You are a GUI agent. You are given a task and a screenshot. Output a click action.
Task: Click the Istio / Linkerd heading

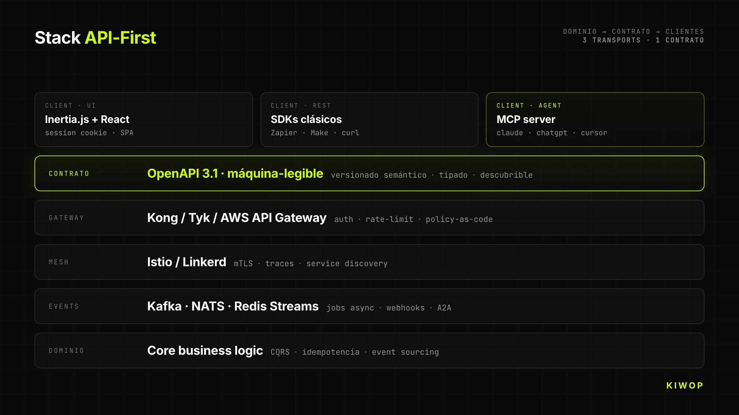point(187,262)
